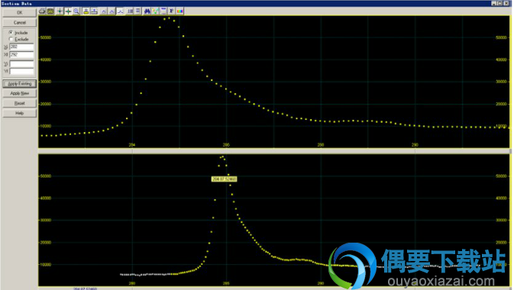The width and height of the screenshot is (514, 290).
Task: Open Help from the left panel
Action: coord(20,113)
